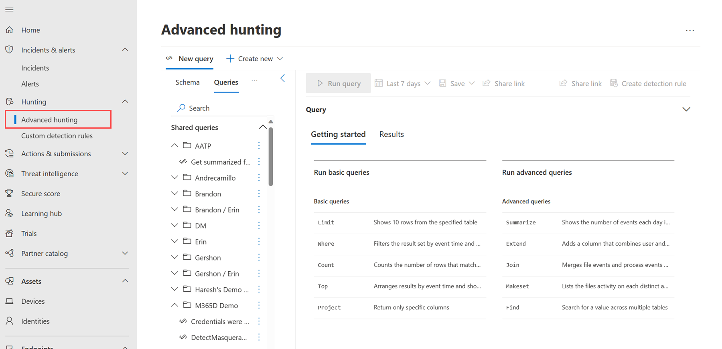Open options dots for DetectMasquera query
This screenshot has height=349, width=722.
(259, 337)
